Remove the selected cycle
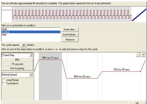 [x=70, y=40]
